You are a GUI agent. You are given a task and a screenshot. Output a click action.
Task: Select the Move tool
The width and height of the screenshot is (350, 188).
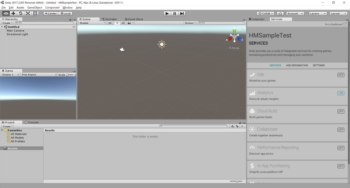pyautogui.click(x=13, y=13)
